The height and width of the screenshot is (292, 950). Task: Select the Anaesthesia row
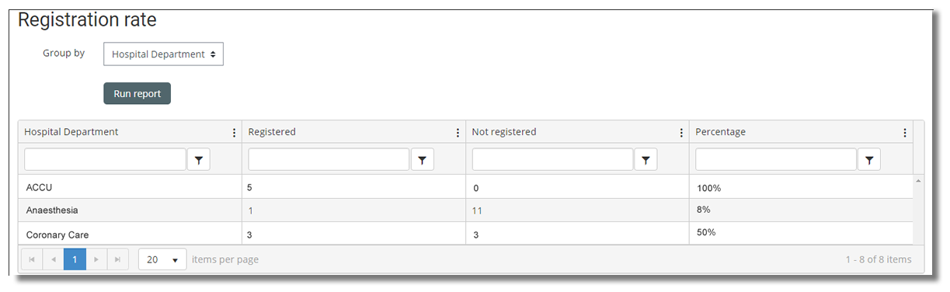pyautogui.click(x=466, y=210)
